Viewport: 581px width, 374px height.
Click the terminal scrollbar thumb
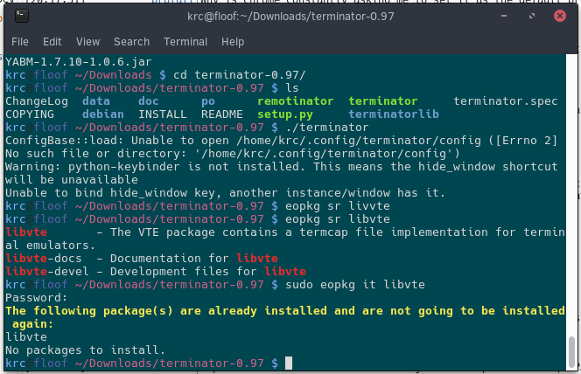(571, 350)
